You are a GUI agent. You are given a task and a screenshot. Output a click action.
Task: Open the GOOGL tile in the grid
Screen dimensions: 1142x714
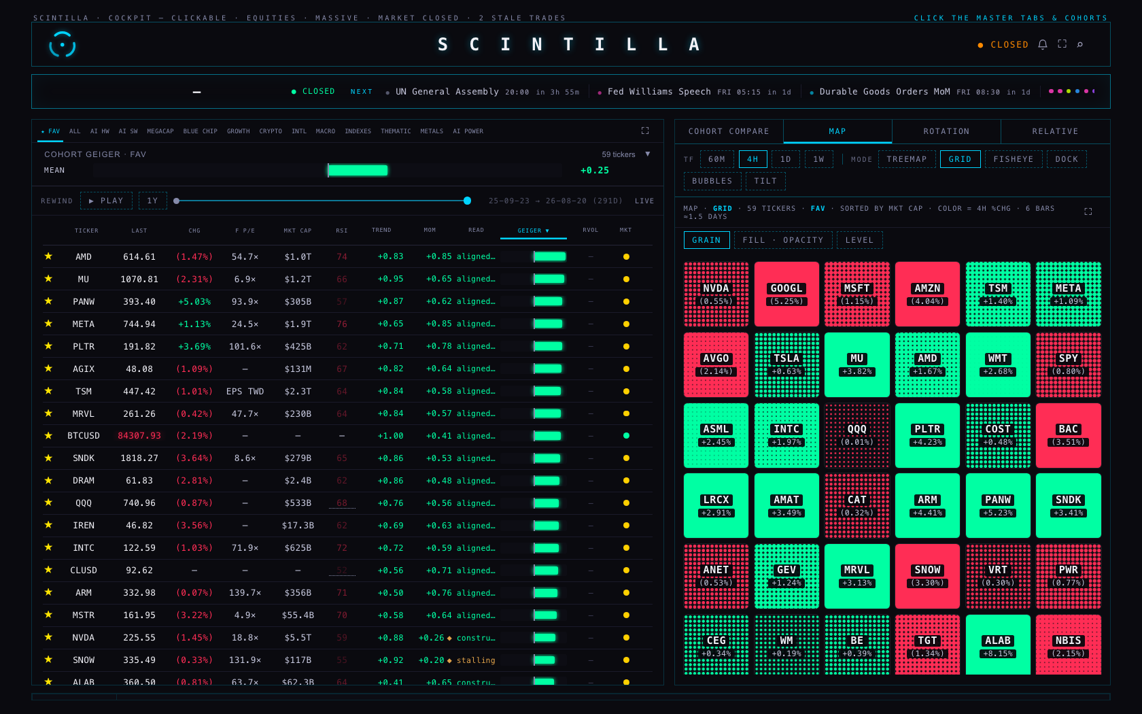click(x=786, y=294)
